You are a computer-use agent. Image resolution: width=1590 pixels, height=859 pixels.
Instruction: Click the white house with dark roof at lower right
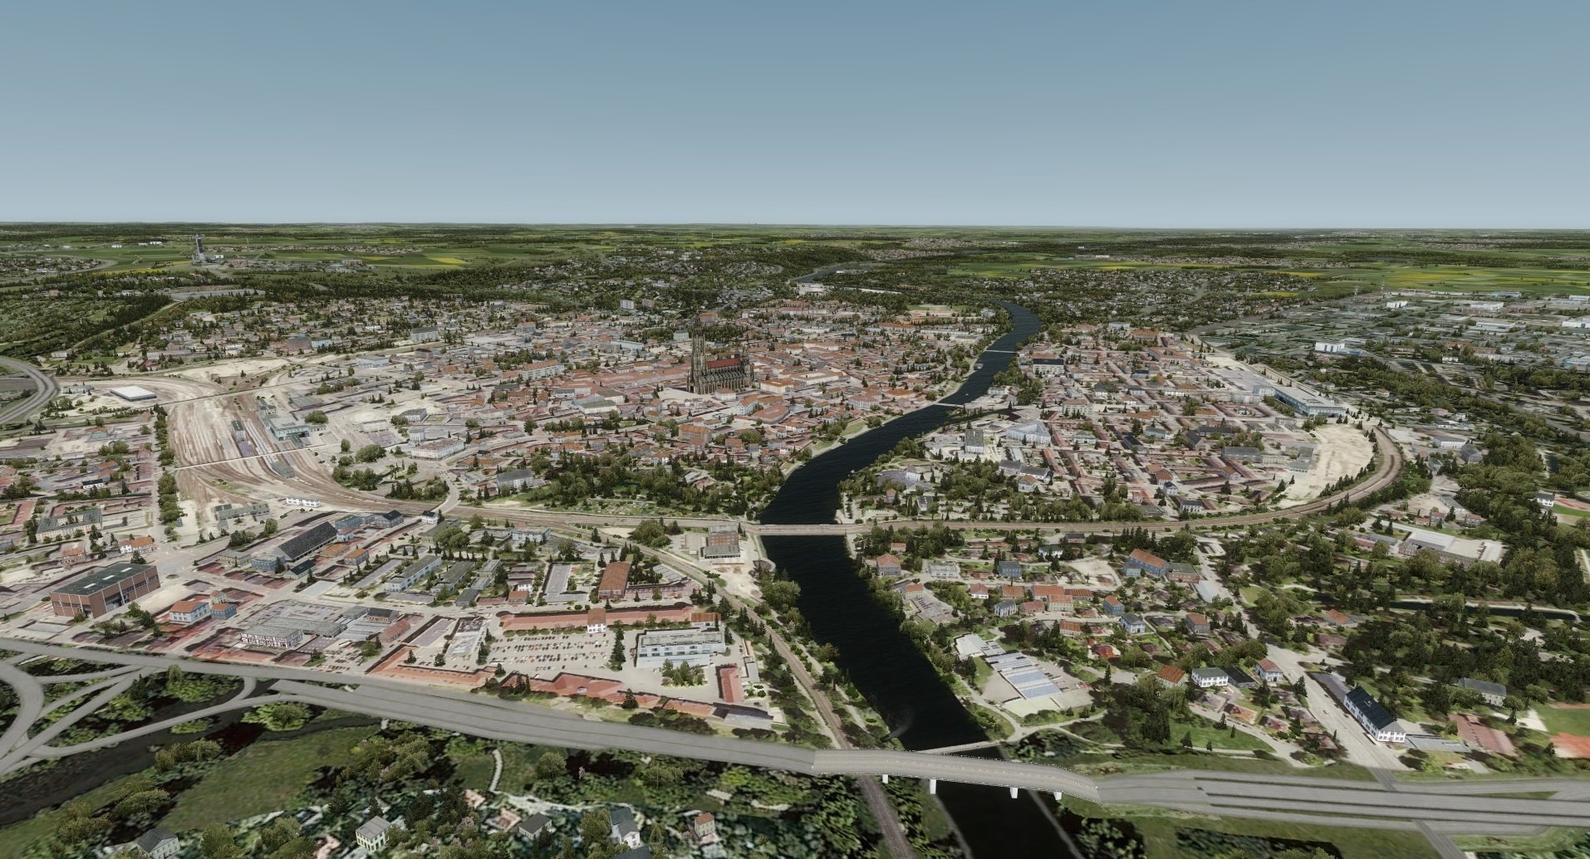(x=1372, y=715)
